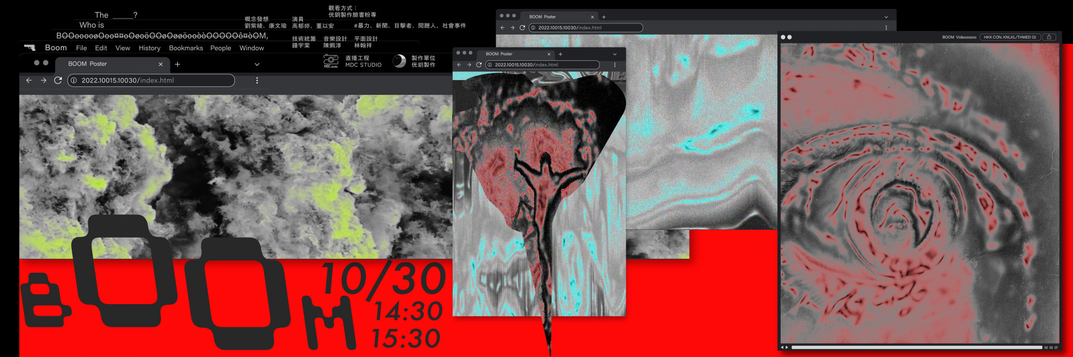Expand the tab list chevron in left browser

(x=257, y=64)
